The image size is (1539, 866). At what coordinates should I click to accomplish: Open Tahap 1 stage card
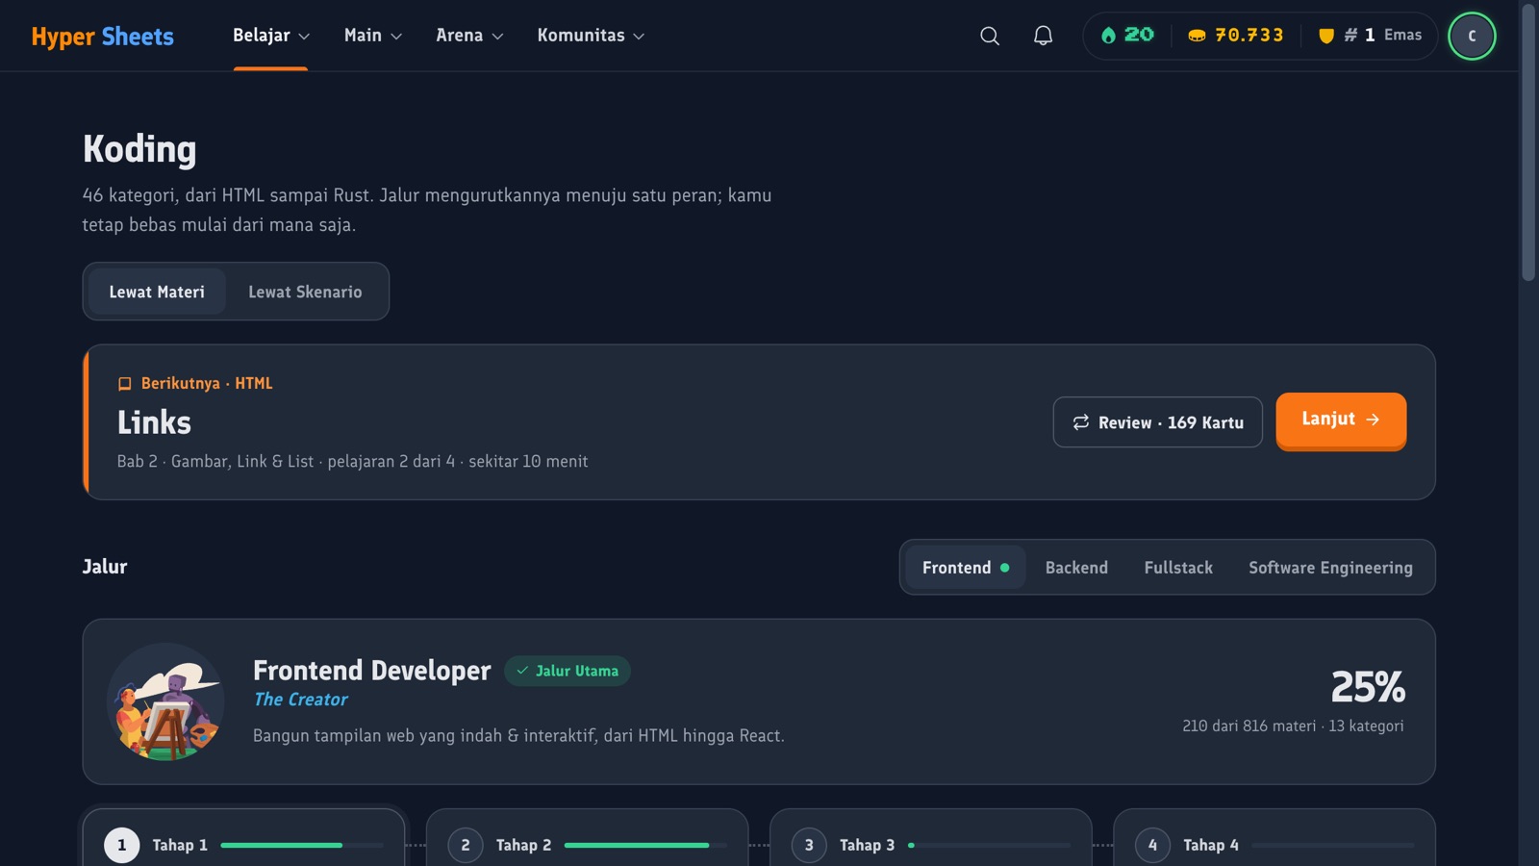243,837
